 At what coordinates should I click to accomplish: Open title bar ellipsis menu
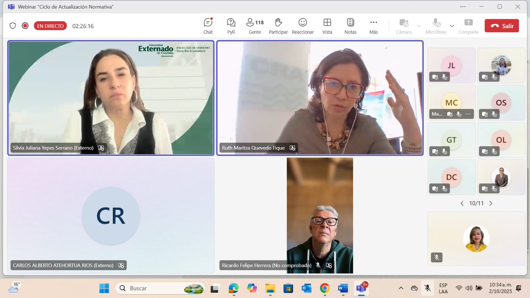[462, 7]
